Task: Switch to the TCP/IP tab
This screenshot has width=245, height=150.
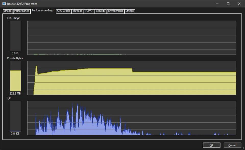Action: (x=89, y=11)
